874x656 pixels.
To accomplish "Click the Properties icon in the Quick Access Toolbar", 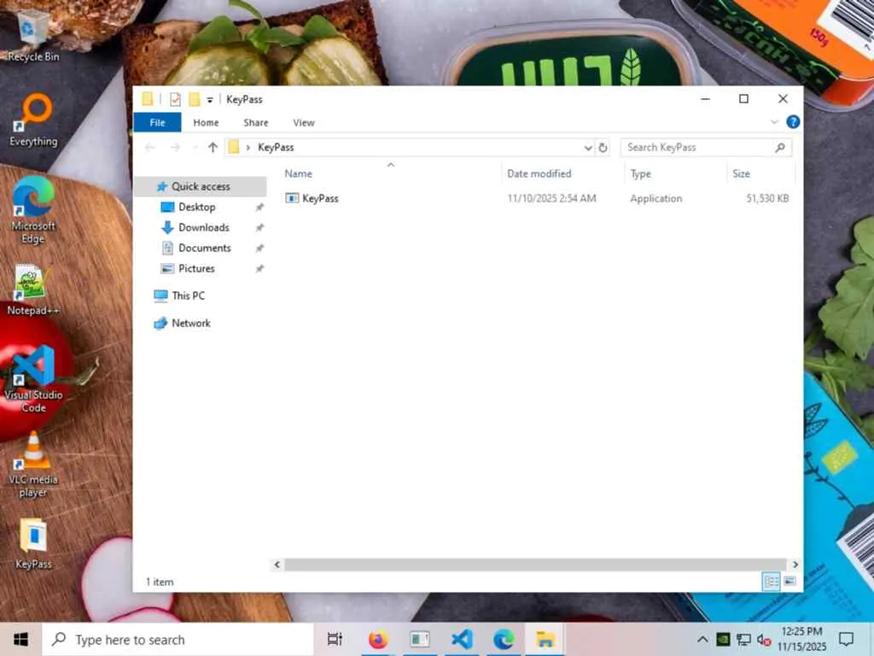I will point(175,99).
